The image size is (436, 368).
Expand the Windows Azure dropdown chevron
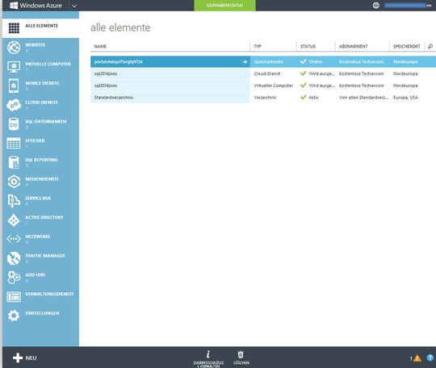[x=74, y=6]
